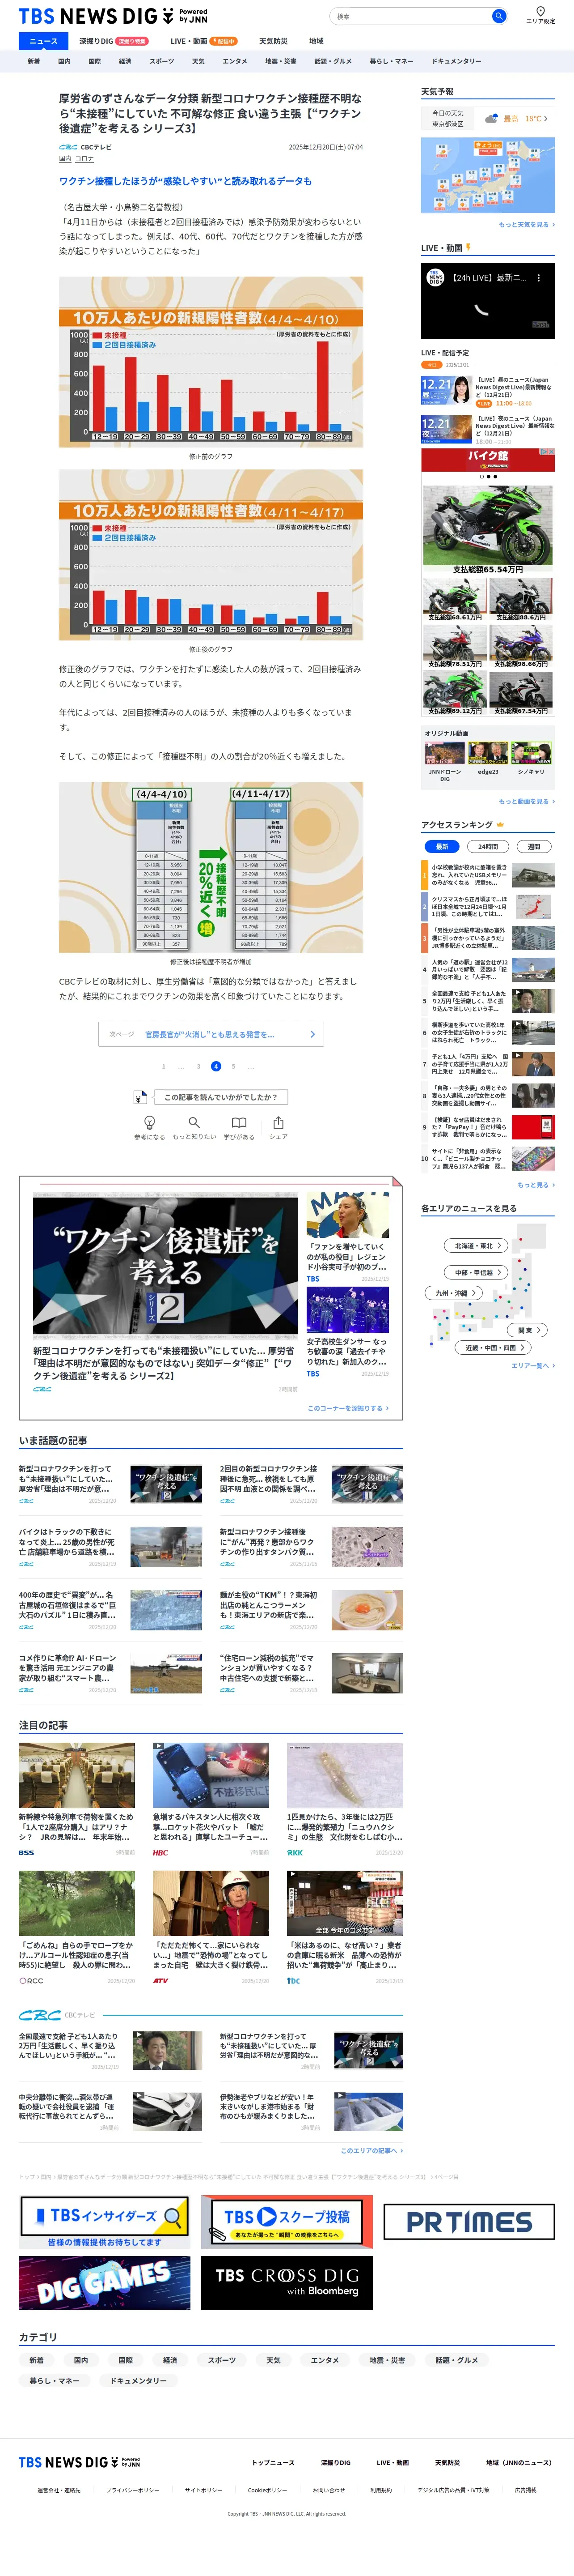Expand the 近畿・中国・四国 area button

click(x=493, y=1347)
